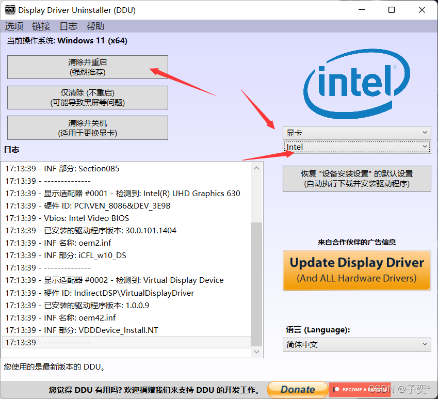Click the log scrollbar down arrow
Viewport: 438px width, 399px height.
click(257, 352)
